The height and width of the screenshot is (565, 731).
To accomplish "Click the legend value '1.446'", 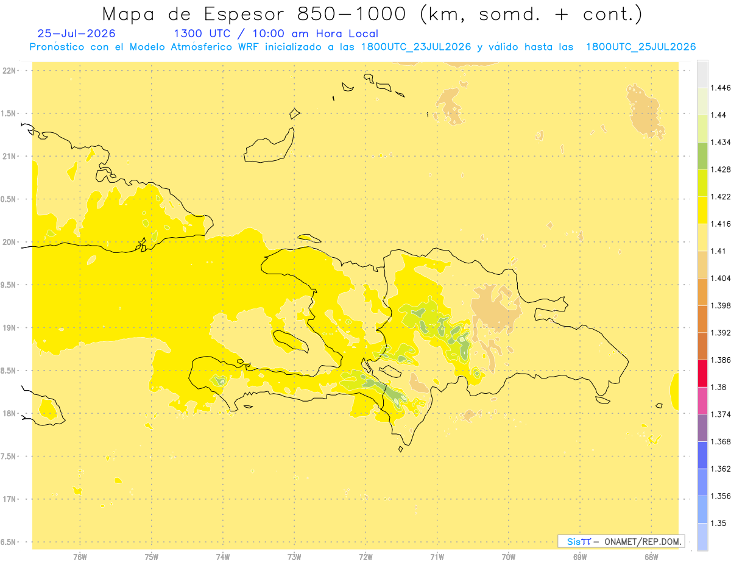I will 721,88.
